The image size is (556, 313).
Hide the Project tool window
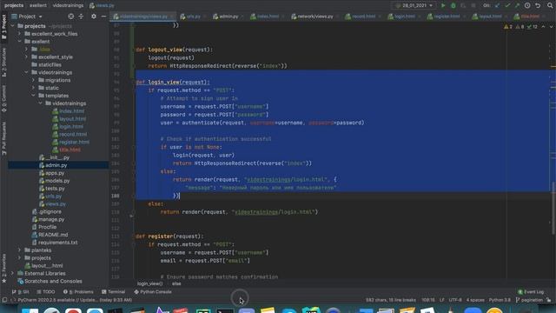[103, 17]
